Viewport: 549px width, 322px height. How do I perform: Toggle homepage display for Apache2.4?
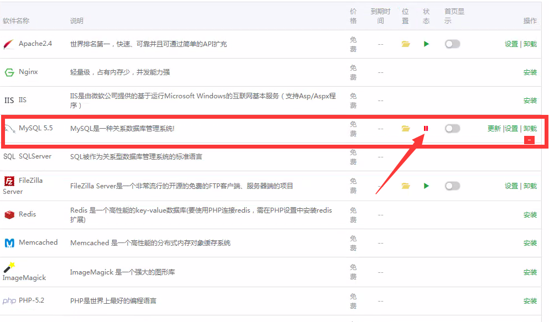tap(452, 44)
